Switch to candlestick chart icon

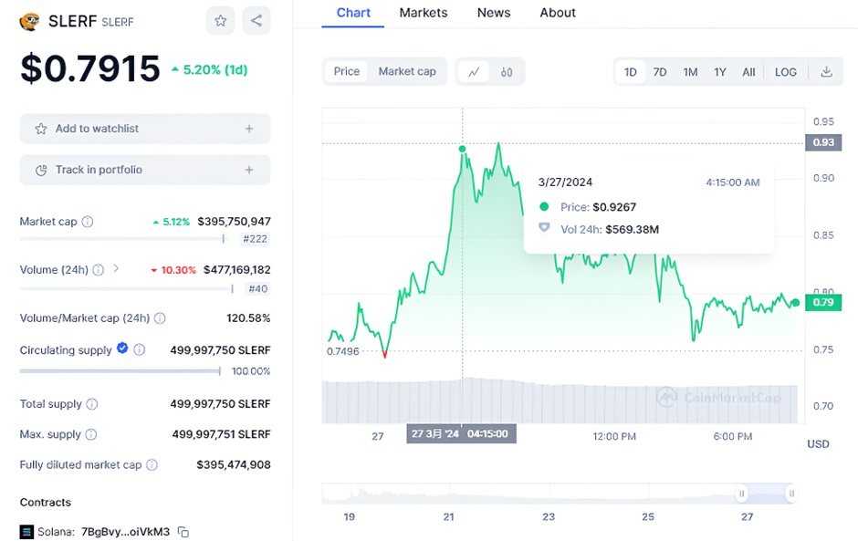click(x=507, y=72)
